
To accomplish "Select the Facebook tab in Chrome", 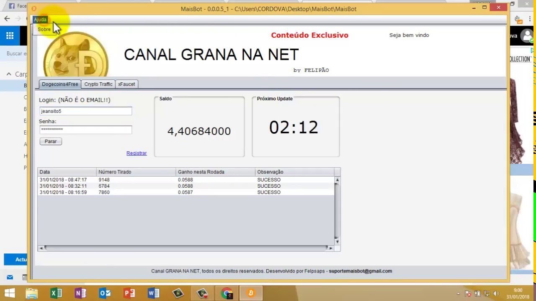I will pyautogui.click(x=17, y=6).
